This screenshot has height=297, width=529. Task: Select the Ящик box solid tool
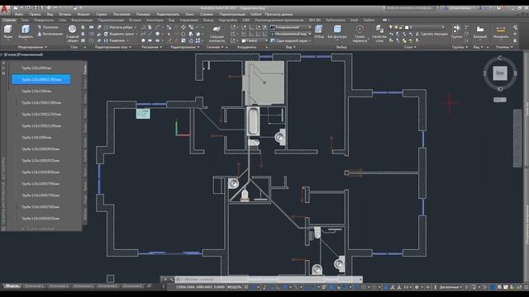tap(7, 32)
